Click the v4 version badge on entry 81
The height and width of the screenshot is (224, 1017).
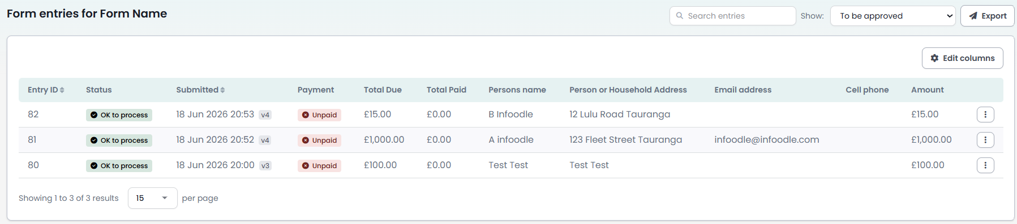tap(265, 140)
